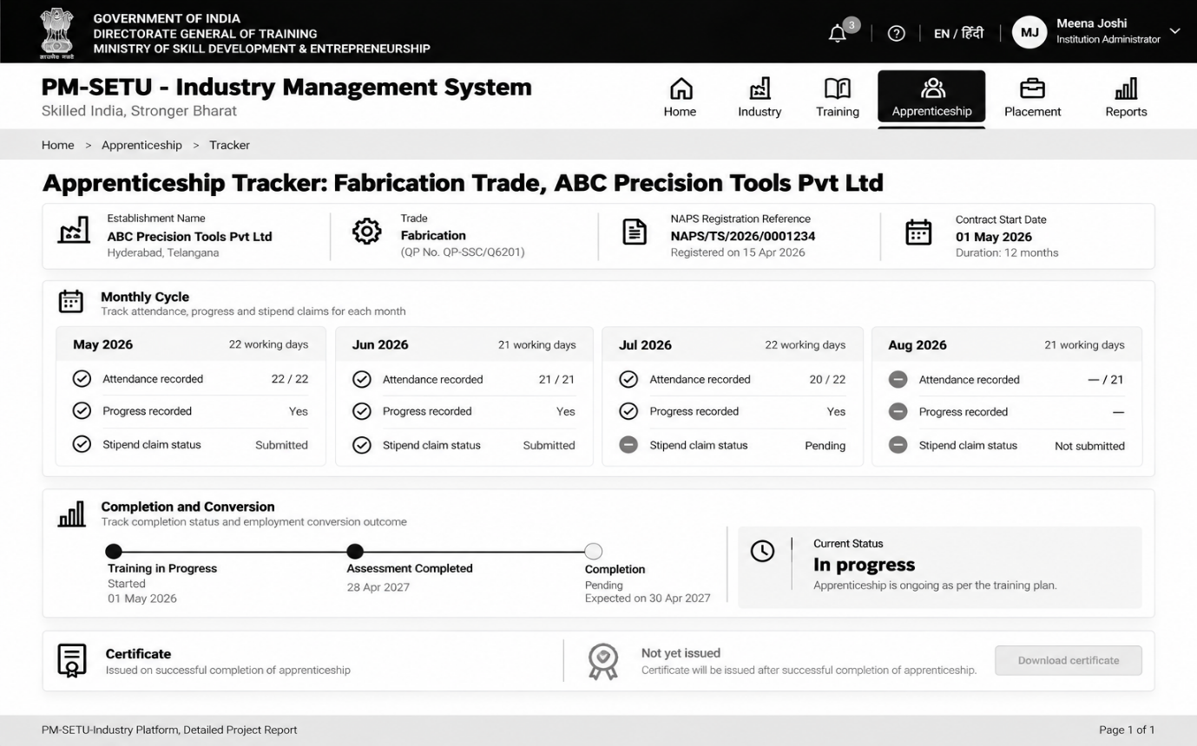Screen dimensions: 1197x746
Task: Switch language with EN / हिंदी
Action: tap(958, 34)
